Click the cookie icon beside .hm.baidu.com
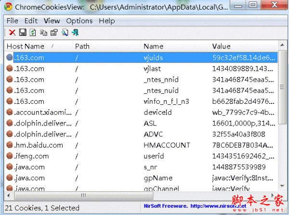 tap(10, 145)
